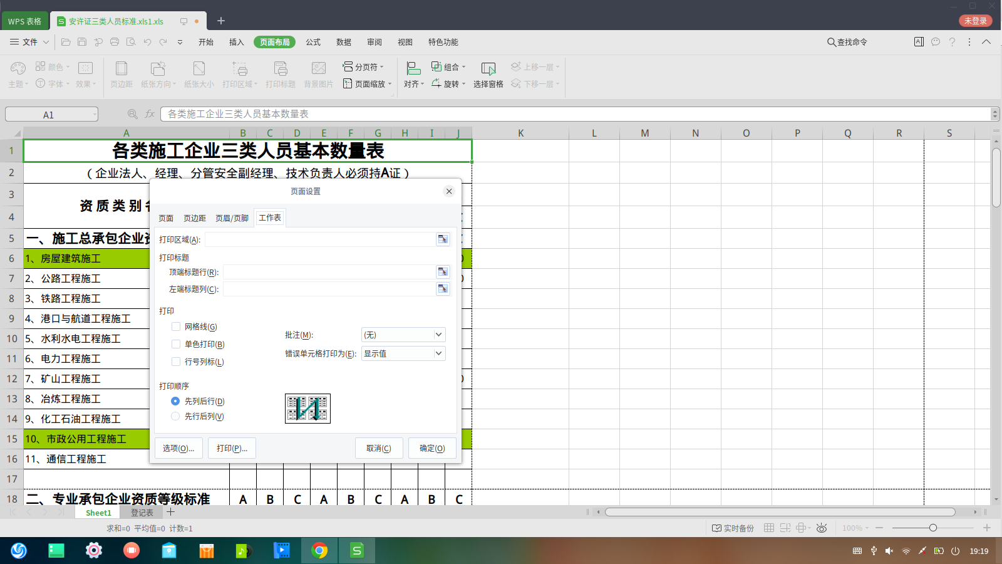This screenshot has height=564, width=1002.
Task: Click the save icon in quick toolbar
Action: point(82,42)
